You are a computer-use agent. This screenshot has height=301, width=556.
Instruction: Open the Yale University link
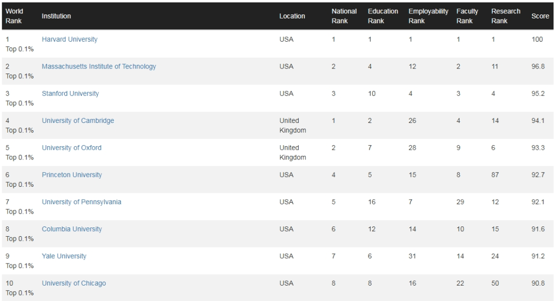tap(64, 256)
